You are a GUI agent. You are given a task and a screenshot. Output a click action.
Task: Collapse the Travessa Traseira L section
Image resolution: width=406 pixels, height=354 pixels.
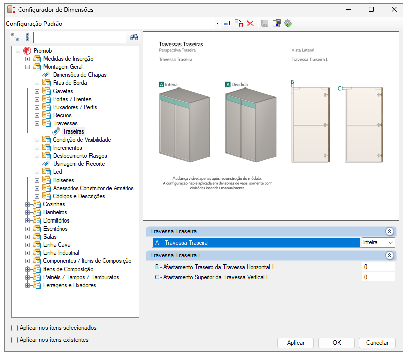point(389,255)
